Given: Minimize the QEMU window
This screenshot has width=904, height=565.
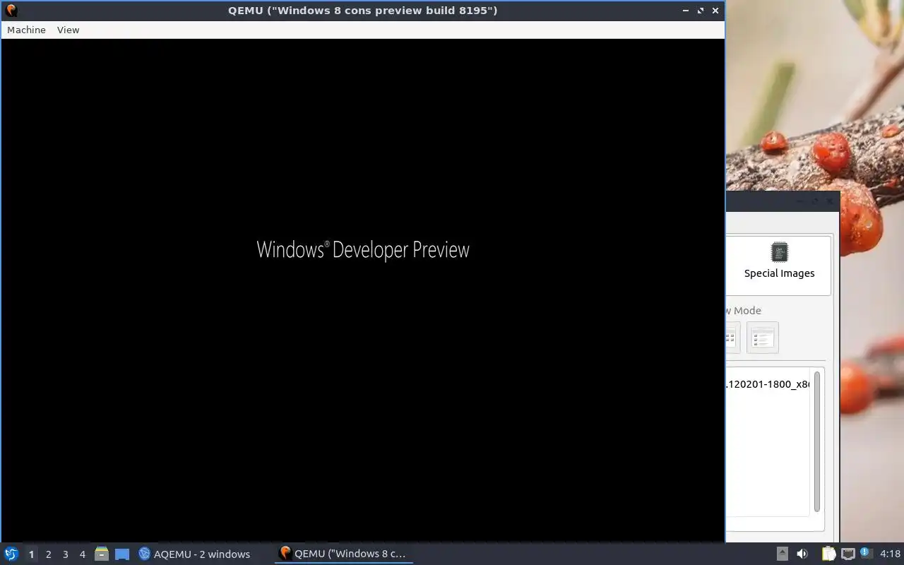Looking at the screenshot, I should tap(686, 11).
